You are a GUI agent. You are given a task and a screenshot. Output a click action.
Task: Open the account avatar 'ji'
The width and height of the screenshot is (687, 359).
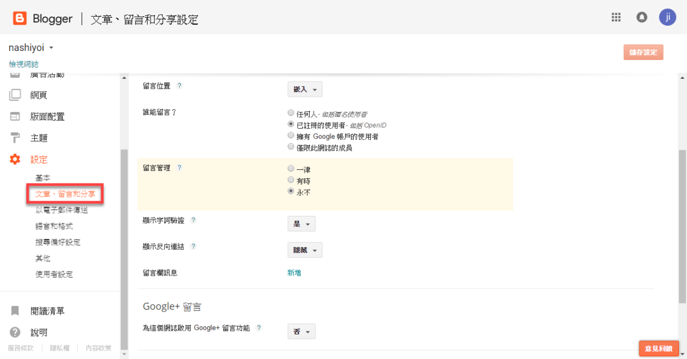(668, 17)
